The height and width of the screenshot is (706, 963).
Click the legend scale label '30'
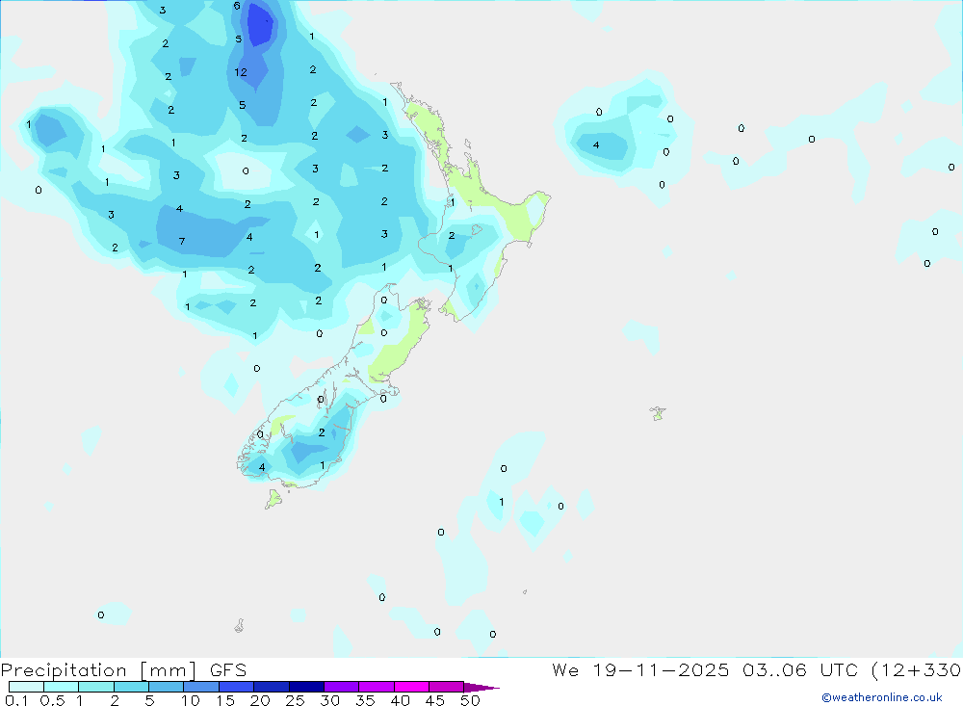click(x=329, y=700)
